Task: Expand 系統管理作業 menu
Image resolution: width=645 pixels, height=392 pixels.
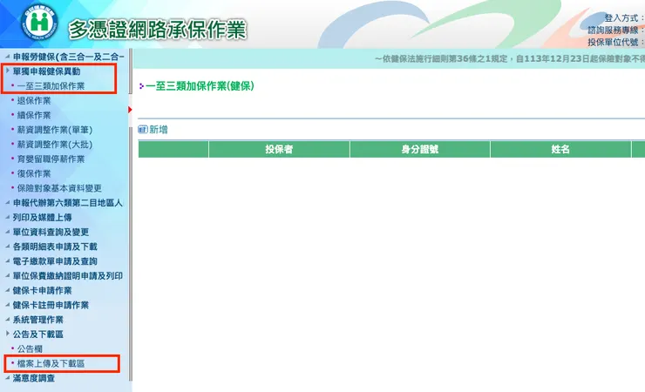Action: click(37, 320)
